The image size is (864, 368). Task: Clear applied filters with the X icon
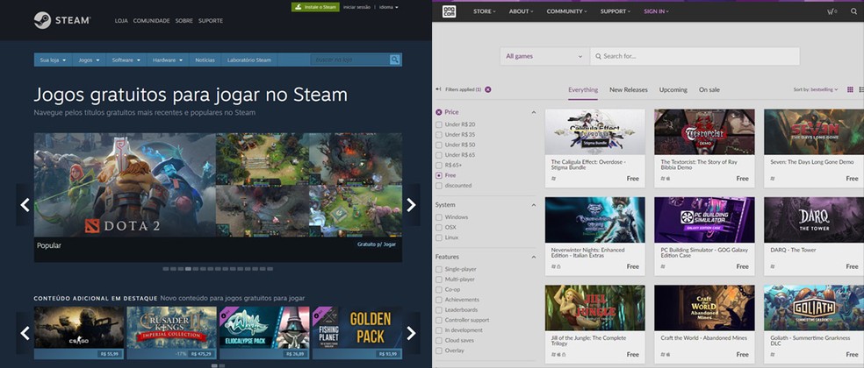coord(488,89)
